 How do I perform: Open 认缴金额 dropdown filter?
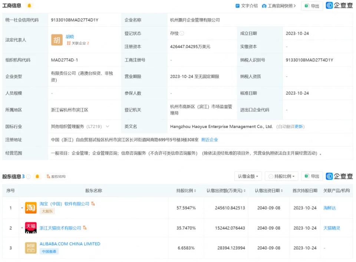[248, 176]
